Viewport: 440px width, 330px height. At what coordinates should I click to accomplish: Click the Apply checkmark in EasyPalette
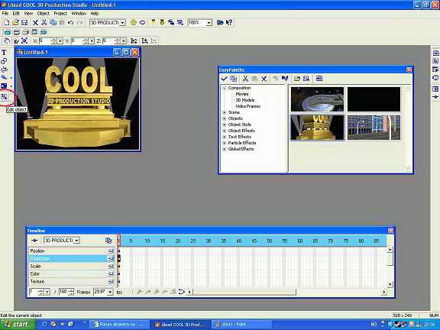coord(224,79)
